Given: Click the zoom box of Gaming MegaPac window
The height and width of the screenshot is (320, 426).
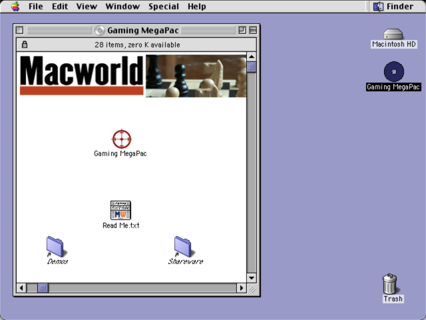Looking at the screenshot, I should (242, 30).
